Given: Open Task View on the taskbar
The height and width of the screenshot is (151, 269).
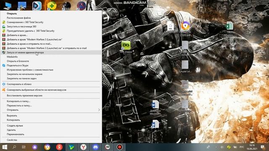Looking at the screenshot, I should [x=24, y=147].
